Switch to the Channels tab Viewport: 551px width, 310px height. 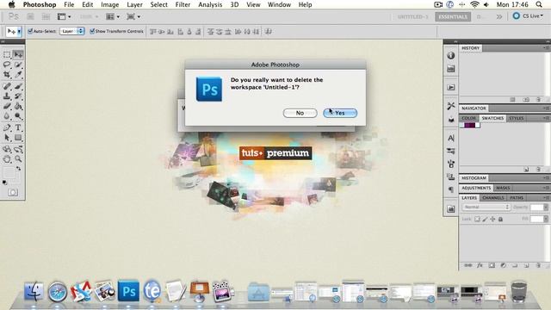click(x=493, y=198)
